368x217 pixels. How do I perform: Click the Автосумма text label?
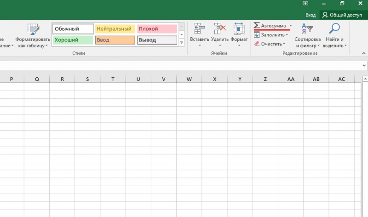click(x=273, y=26)
